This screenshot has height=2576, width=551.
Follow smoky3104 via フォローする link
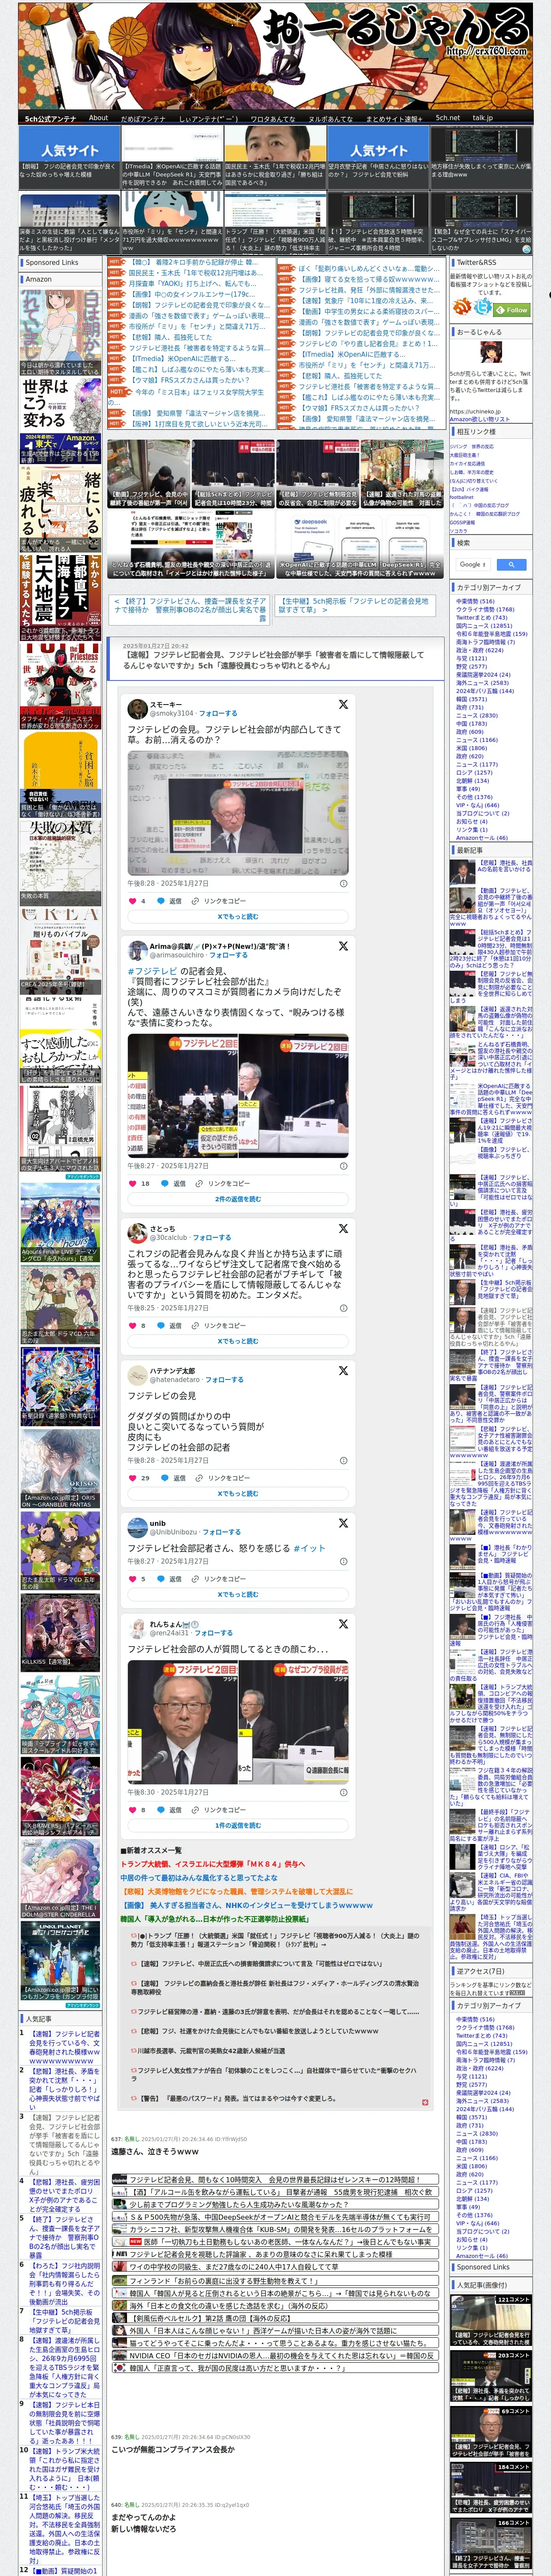tap(218, 713)
